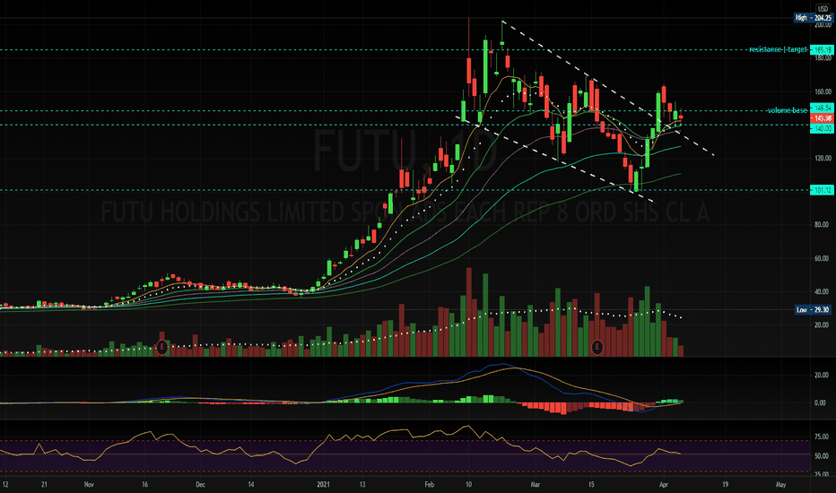Click the 80.00 price axis label
Image resolution: width=836 pixels, height=493 pixels.
tap(822, 224)
